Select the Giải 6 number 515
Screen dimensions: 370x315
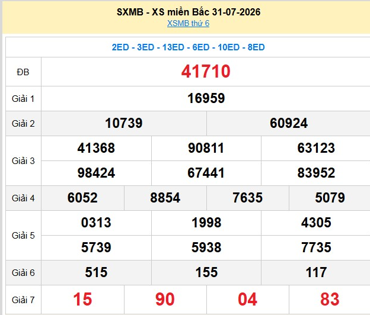(96, 272)
